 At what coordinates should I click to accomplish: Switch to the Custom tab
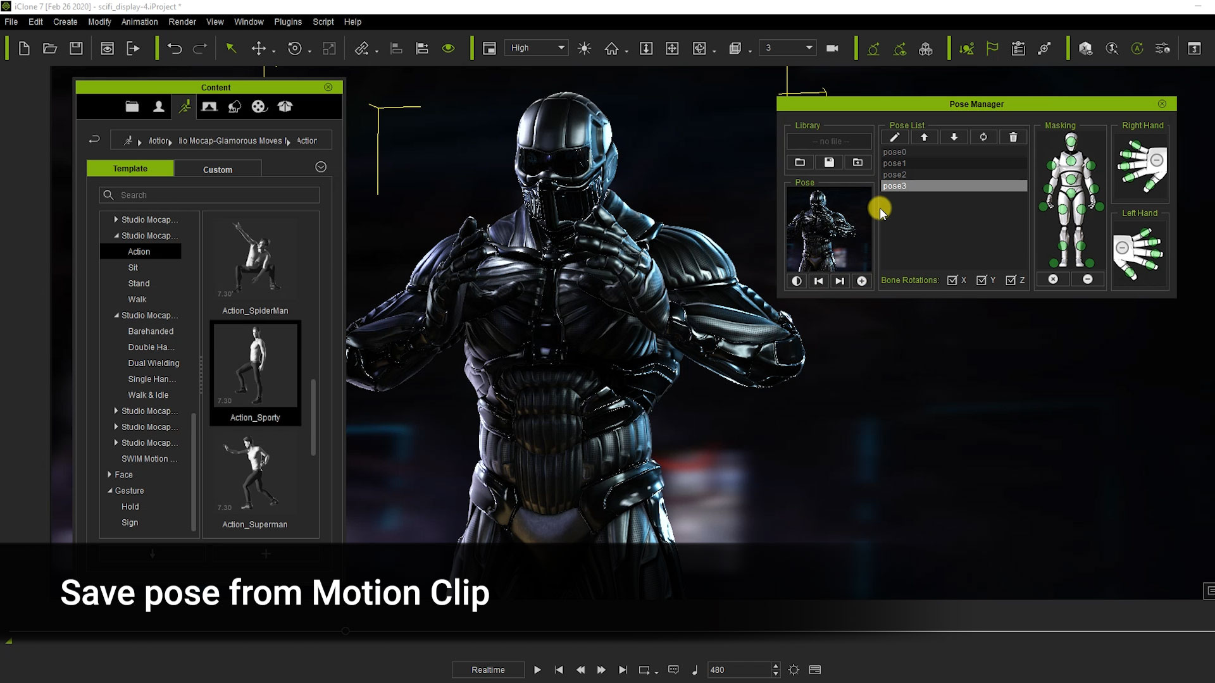(x=218, y=169)
